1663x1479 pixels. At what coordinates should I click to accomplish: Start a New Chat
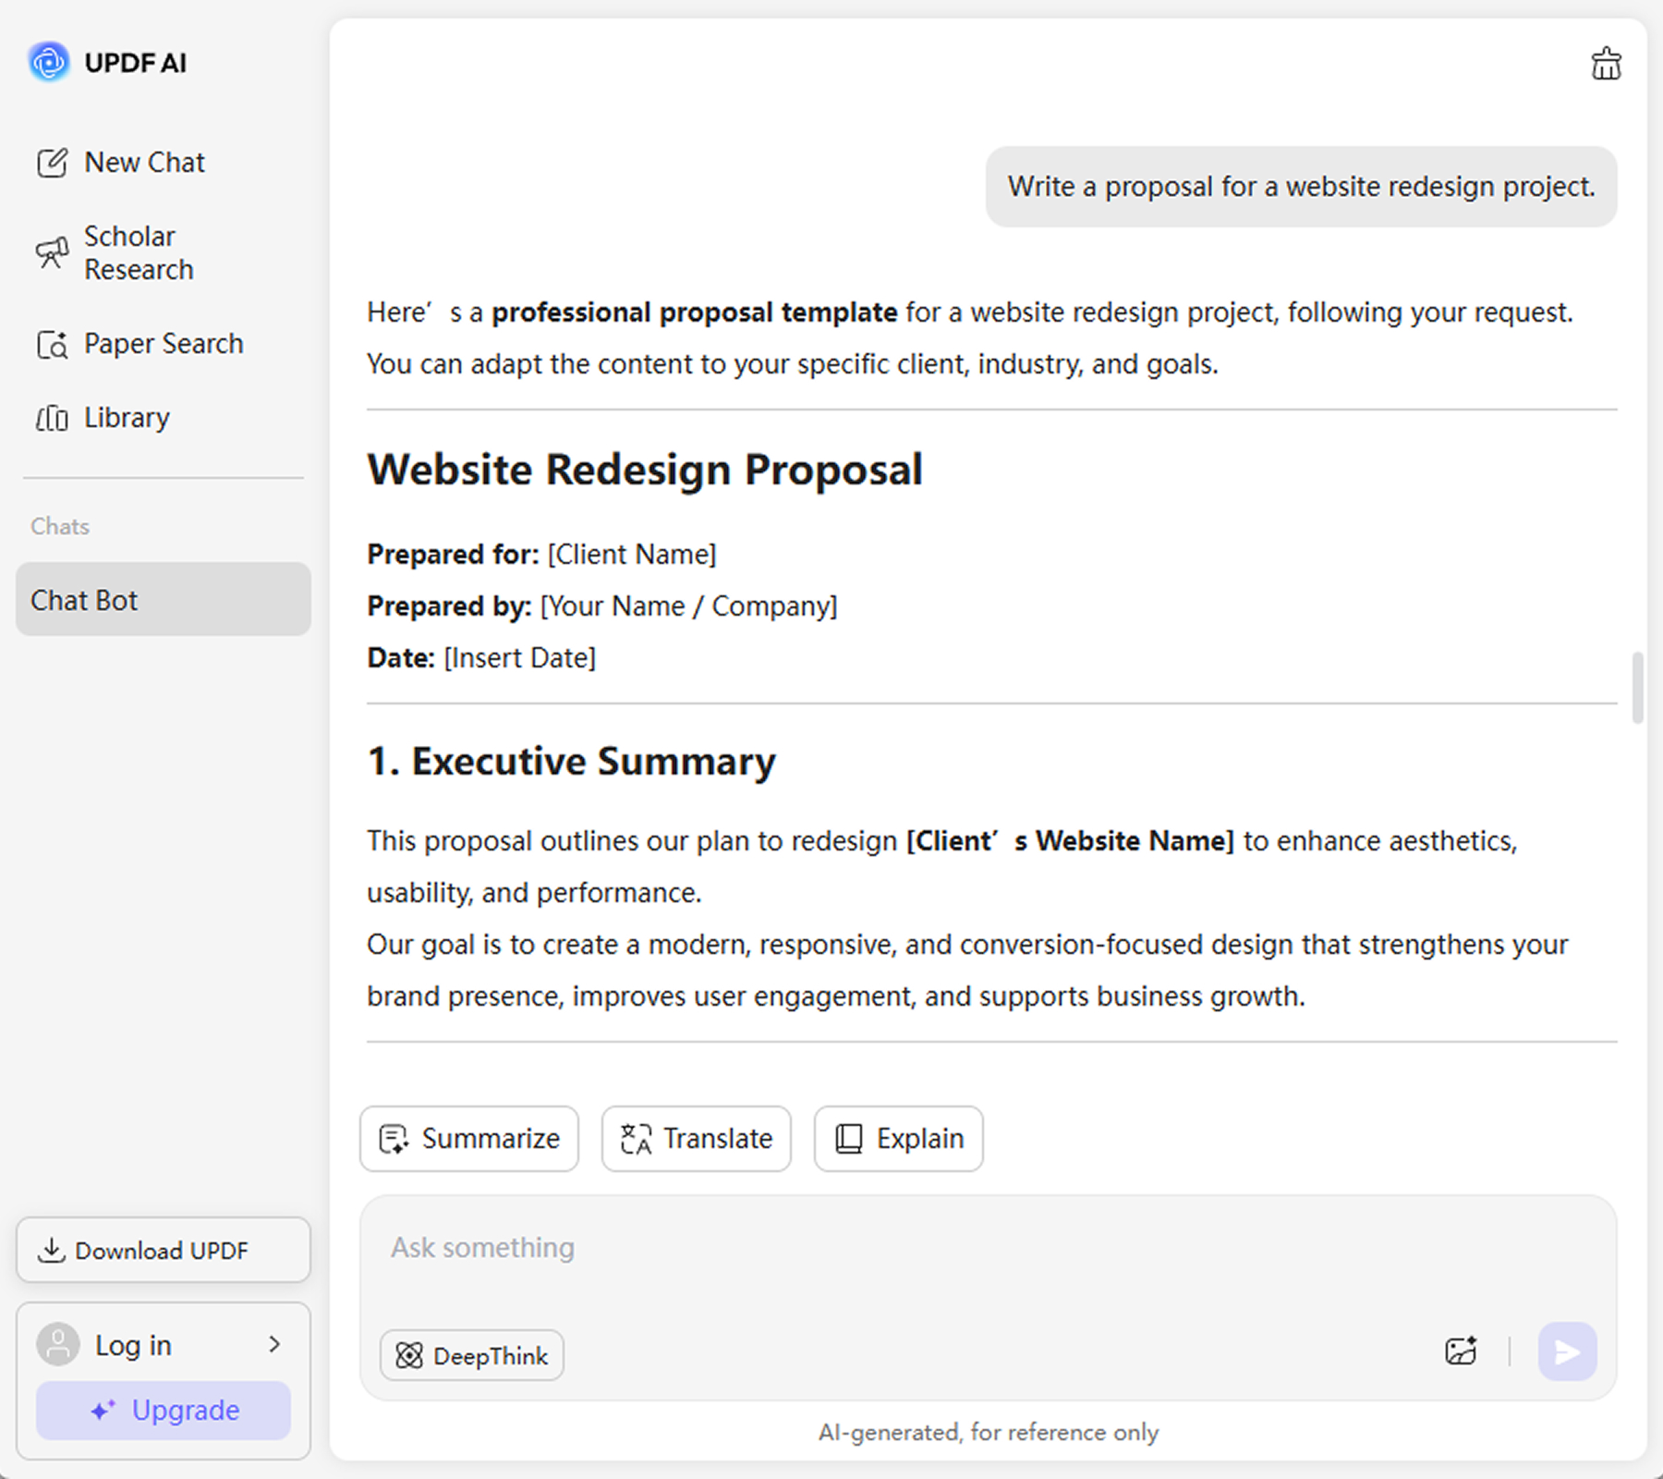(144, 163)
